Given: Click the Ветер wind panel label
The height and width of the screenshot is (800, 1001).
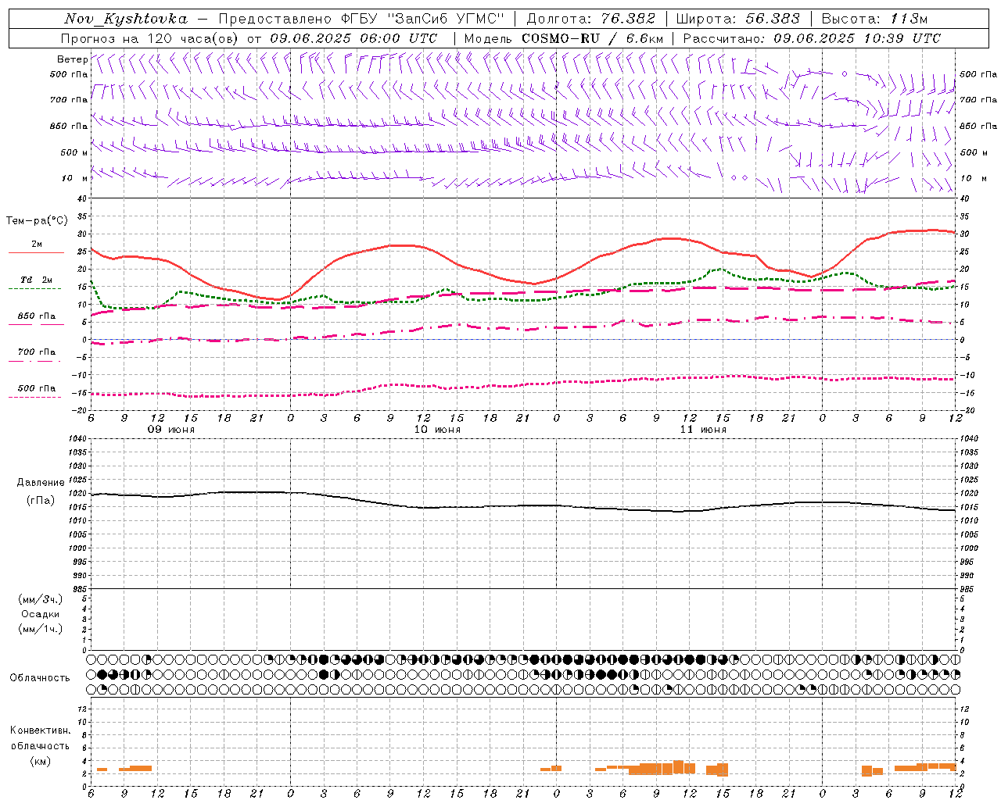Looking at the screenshot, I should pyautogui.click(x=72, y=59).
